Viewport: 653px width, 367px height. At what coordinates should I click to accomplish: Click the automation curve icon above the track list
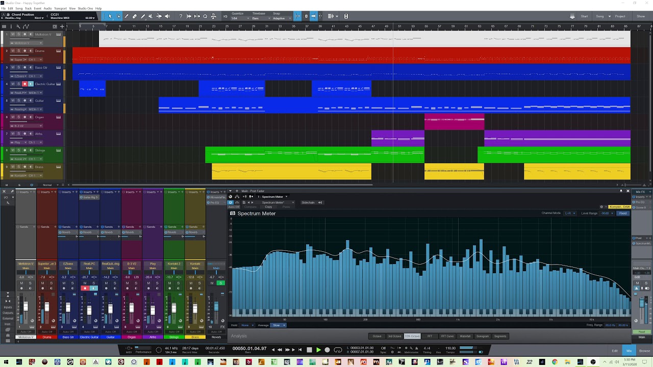pos(26,27)
